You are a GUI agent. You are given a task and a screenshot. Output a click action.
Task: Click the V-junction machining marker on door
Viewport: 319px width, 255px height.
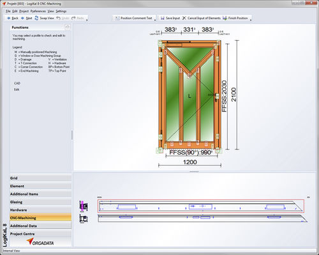(189, 76)
